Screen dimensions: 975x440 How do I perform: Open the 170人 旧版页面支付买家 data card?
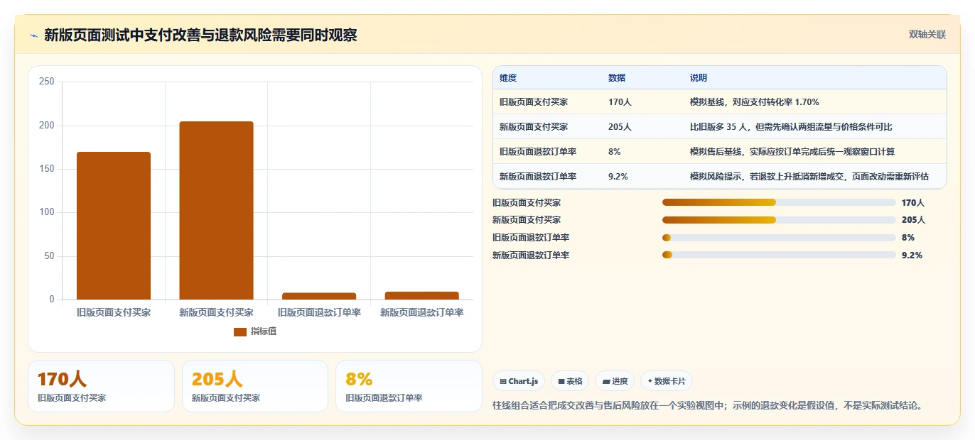101,386
